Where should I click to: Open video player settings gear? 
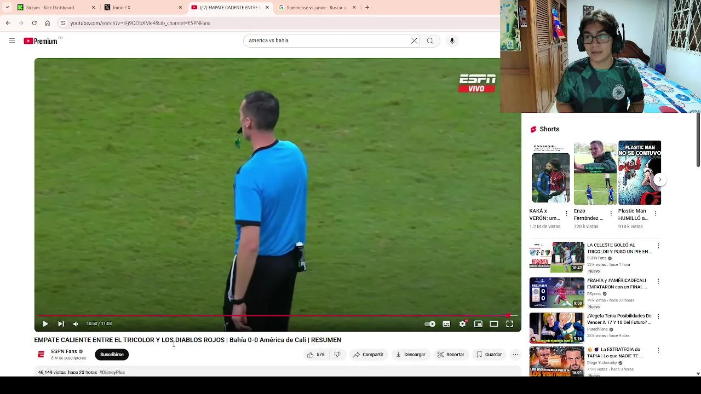click(x=463, y=324)
